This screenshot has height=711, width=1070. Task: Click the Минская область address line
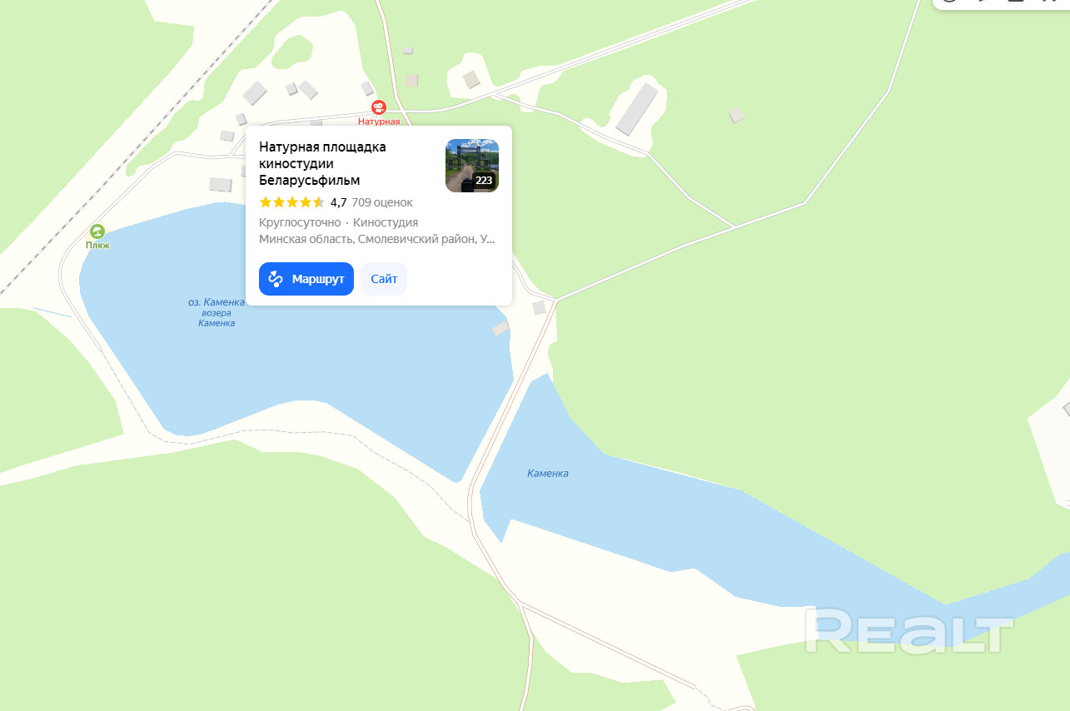tap(377, 239)
